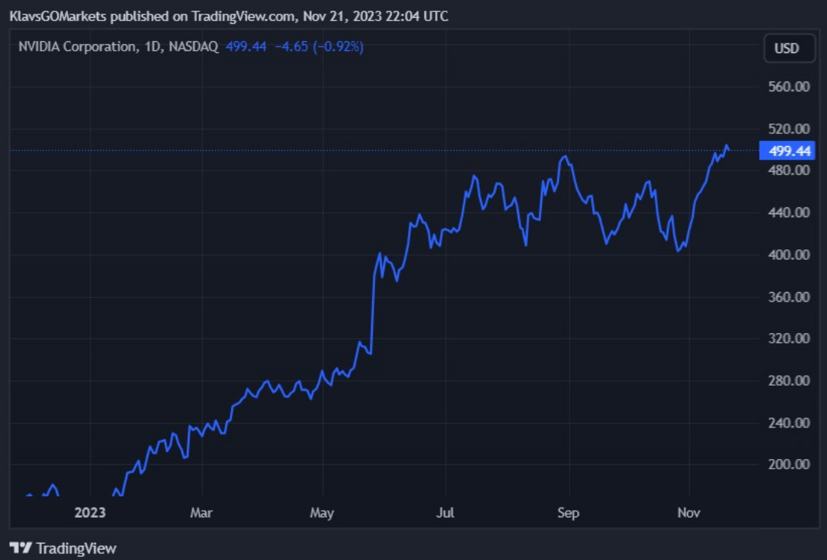This screenshot has width=827, height=560.
Task: Click the 520.00 price axis label
Action: 789,129
